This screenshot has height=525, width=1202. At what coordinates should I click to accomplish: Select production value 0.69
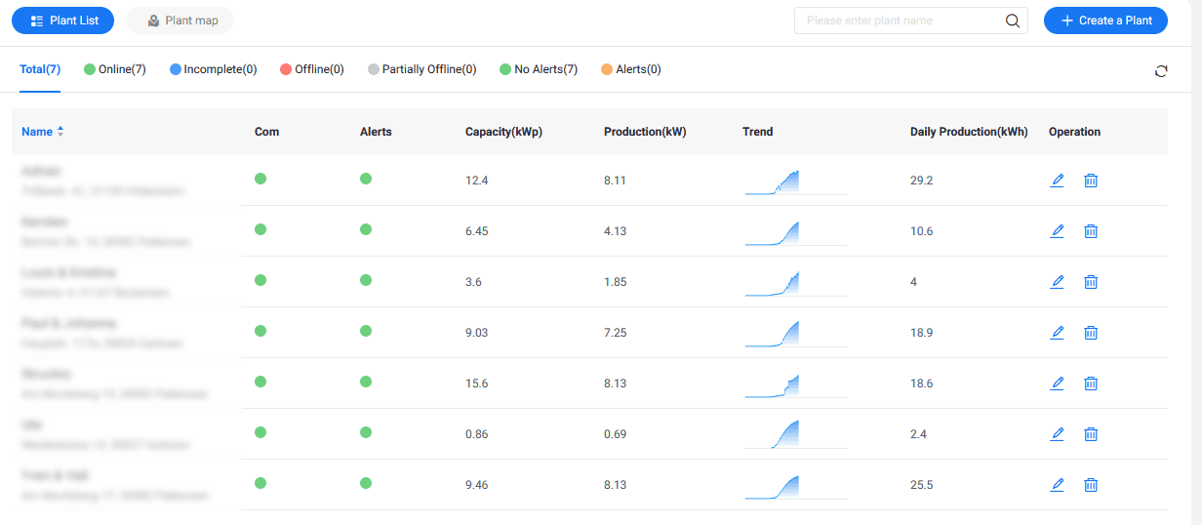click(615, 434)
